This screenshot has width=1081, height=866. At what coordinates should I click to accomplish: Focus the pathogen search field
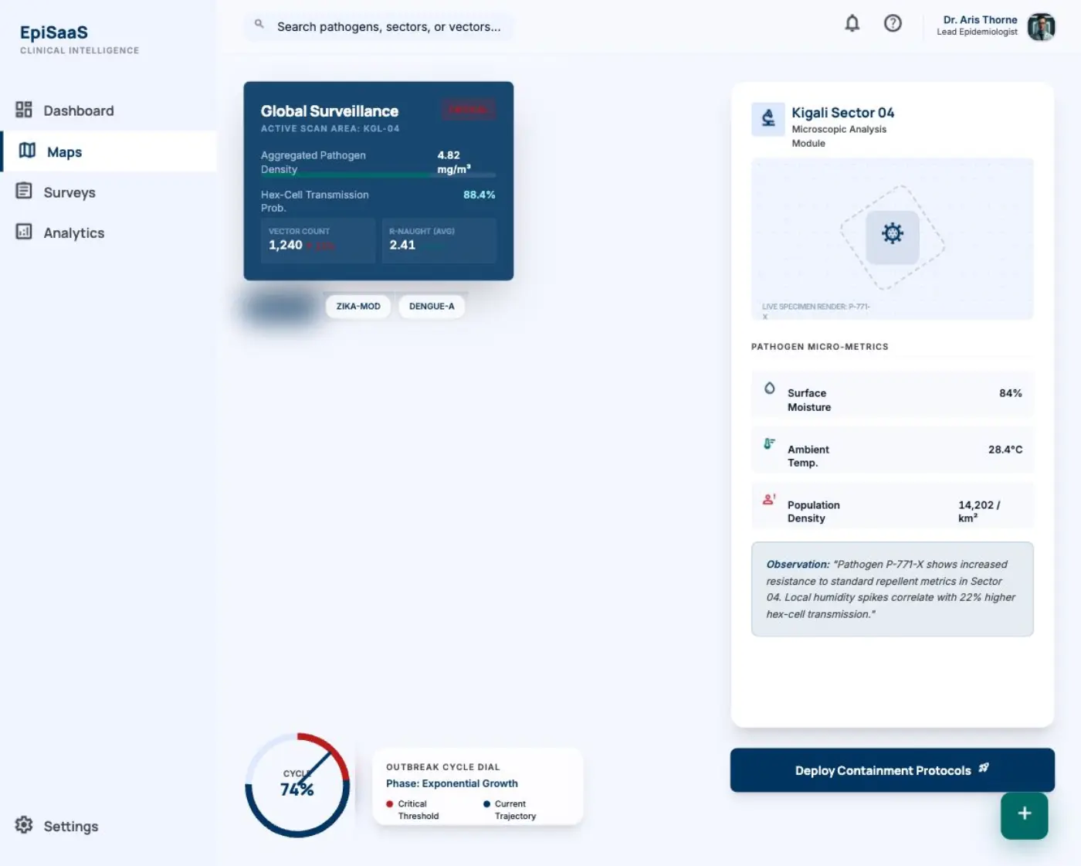click(378, 26)
